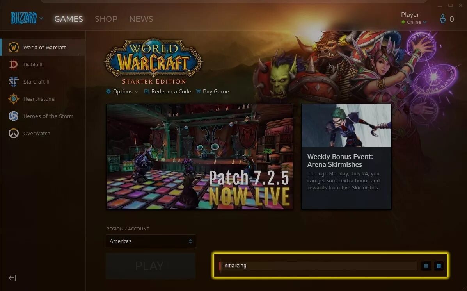
Task: Open the GAMES tab
Action: (x=69, y=19)
